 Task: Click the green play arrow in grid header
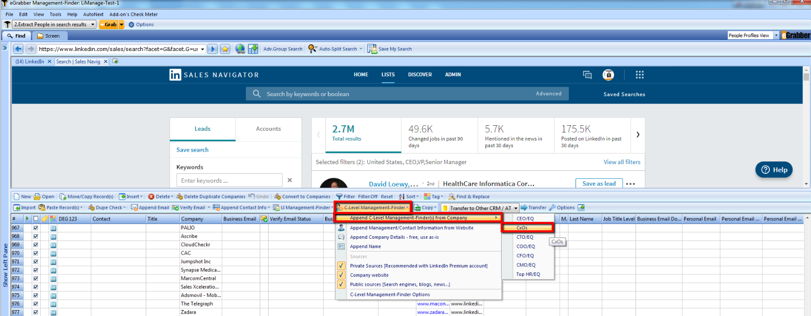coord(27,219)
